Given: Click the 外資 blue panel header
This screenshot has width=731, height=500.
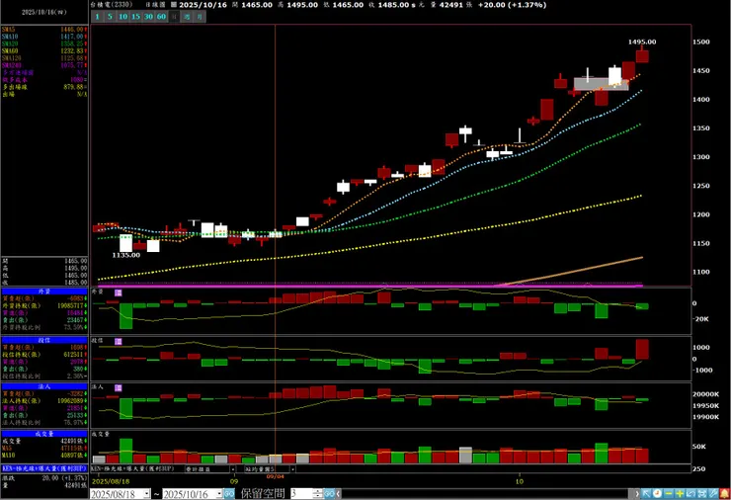Looking at the screenshot, I should (44, 292).
